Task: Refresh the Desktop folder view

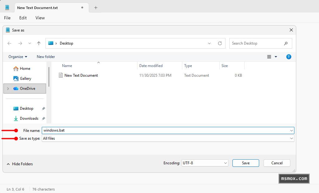Action: tap(220, 43)
